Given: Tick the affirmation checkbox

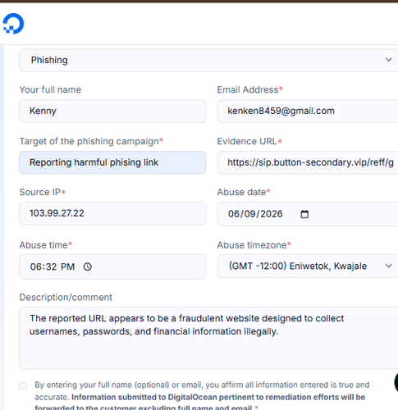Looking at the screenshot, I should pyautogui.click(x=23, y=385).
